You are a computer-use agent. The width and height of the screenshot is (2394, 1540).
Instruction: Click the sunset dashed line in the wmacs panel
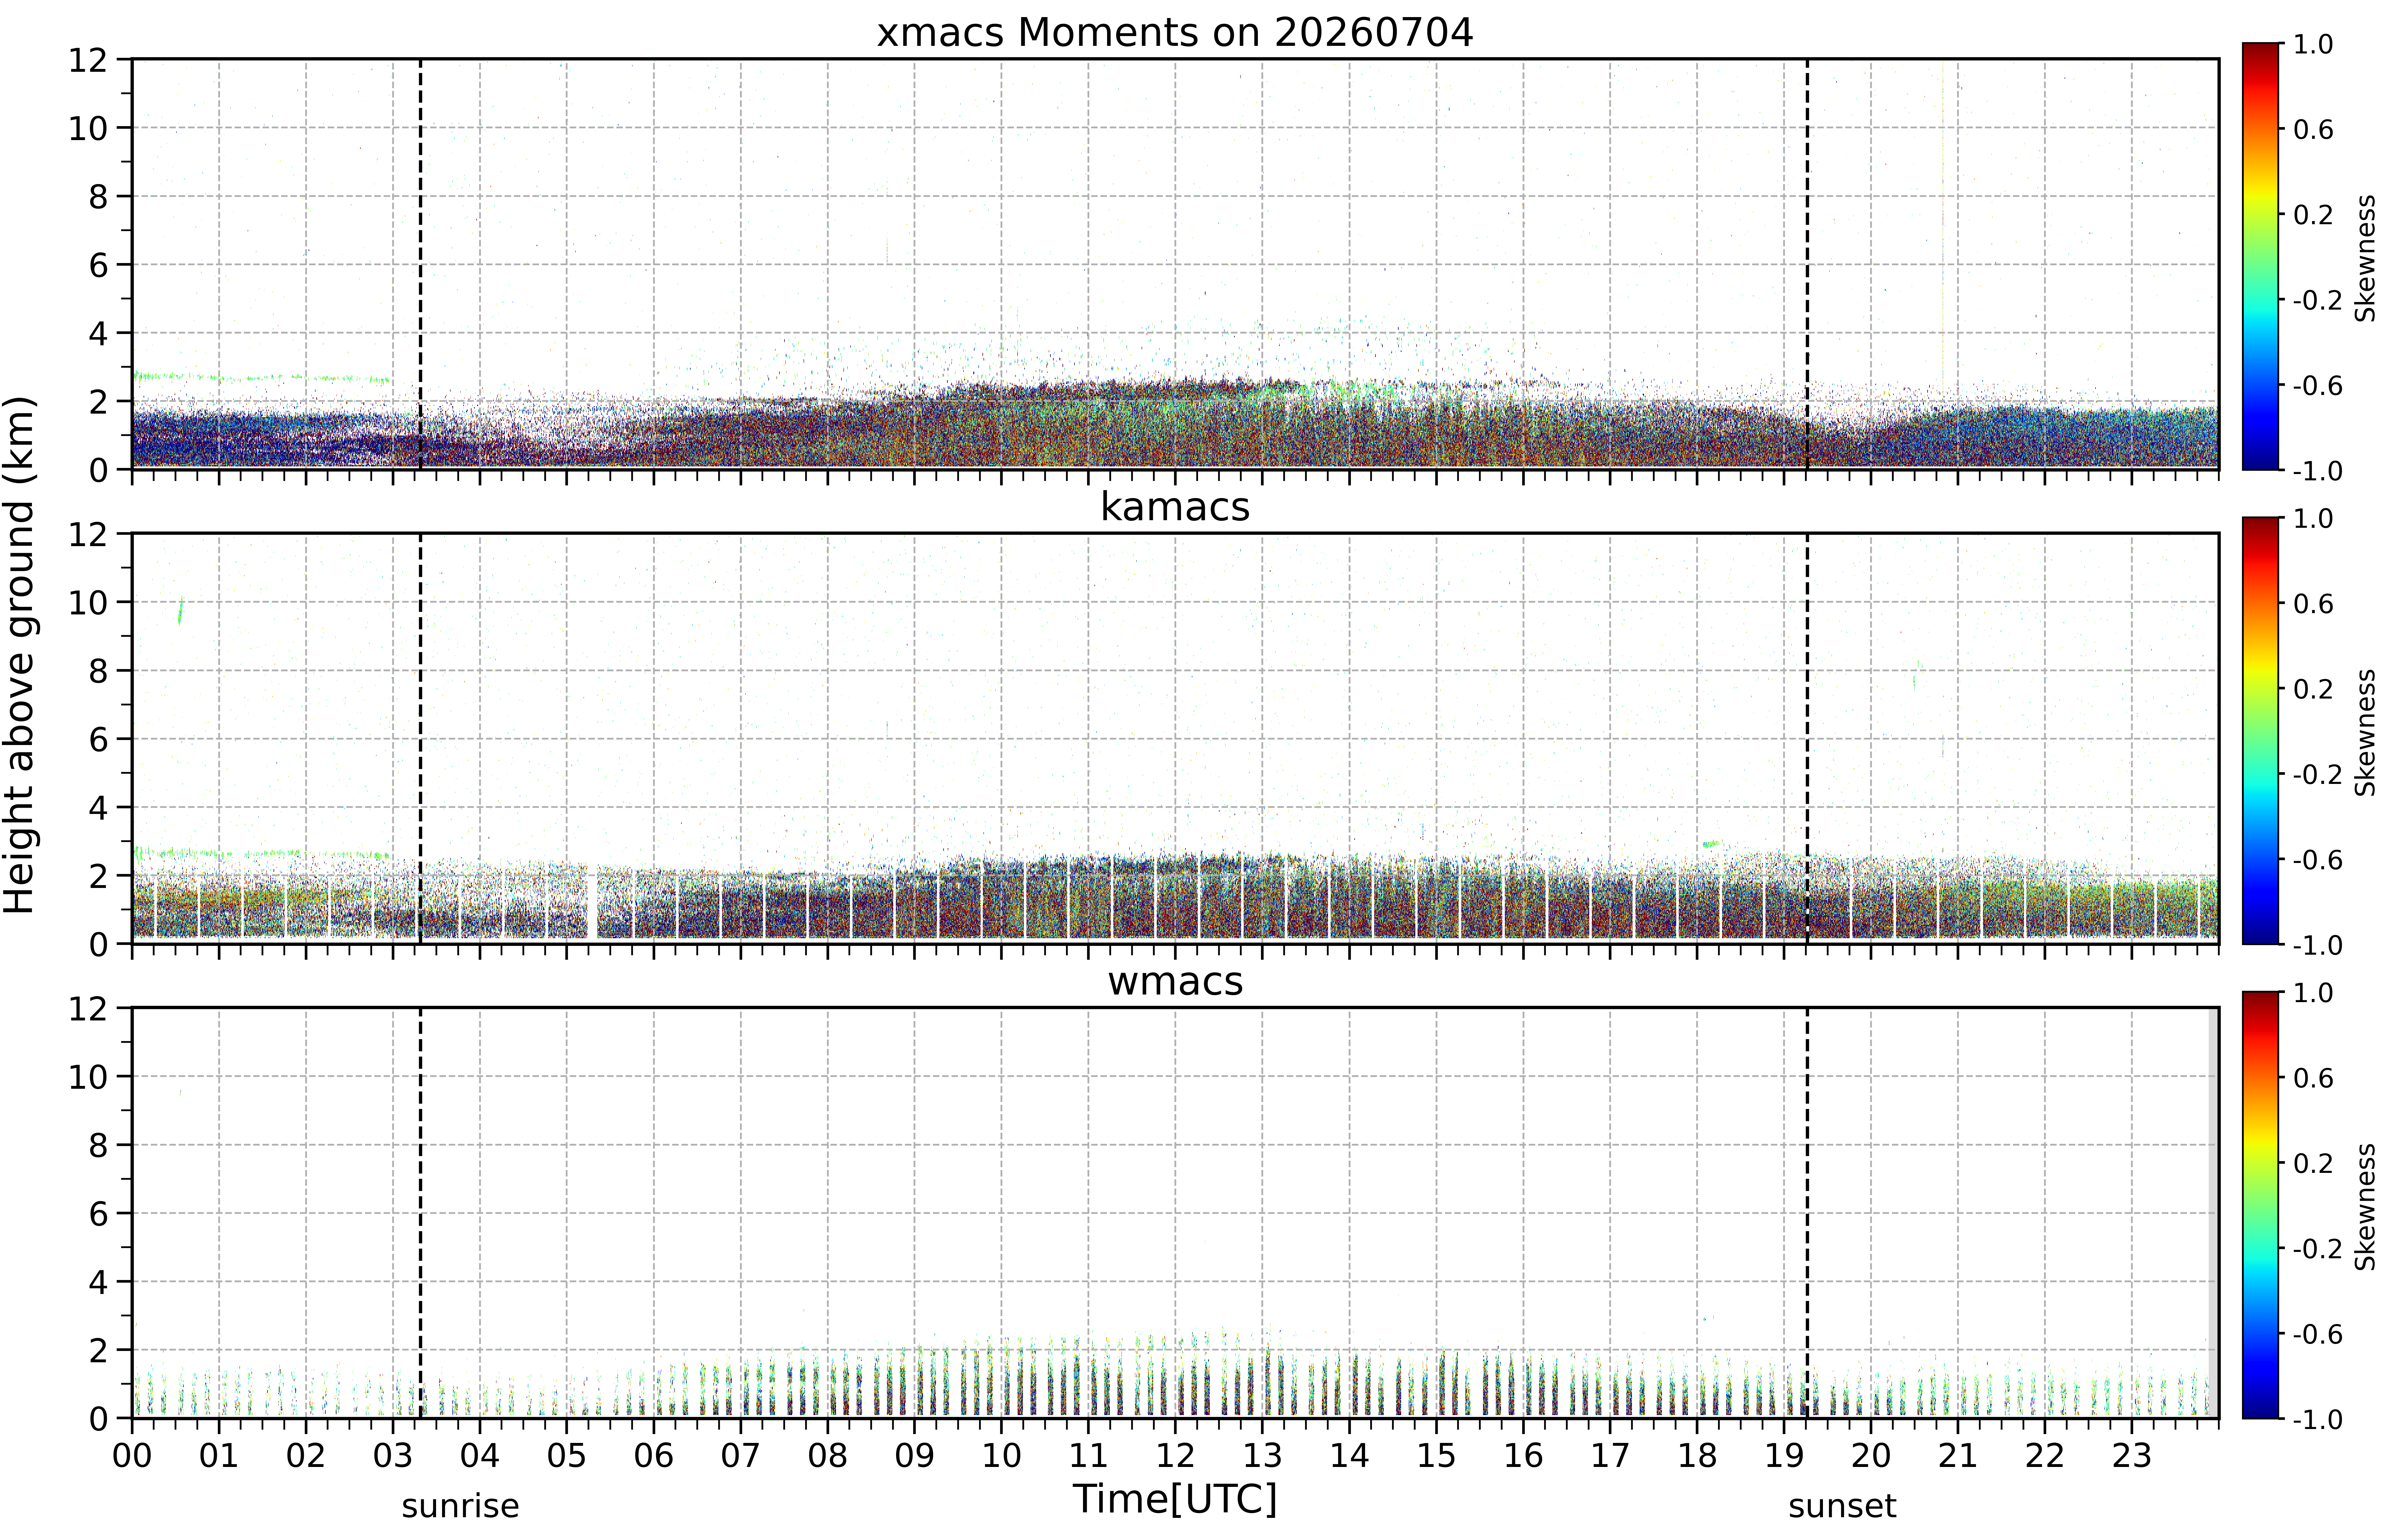(x=1807, y=1213)
